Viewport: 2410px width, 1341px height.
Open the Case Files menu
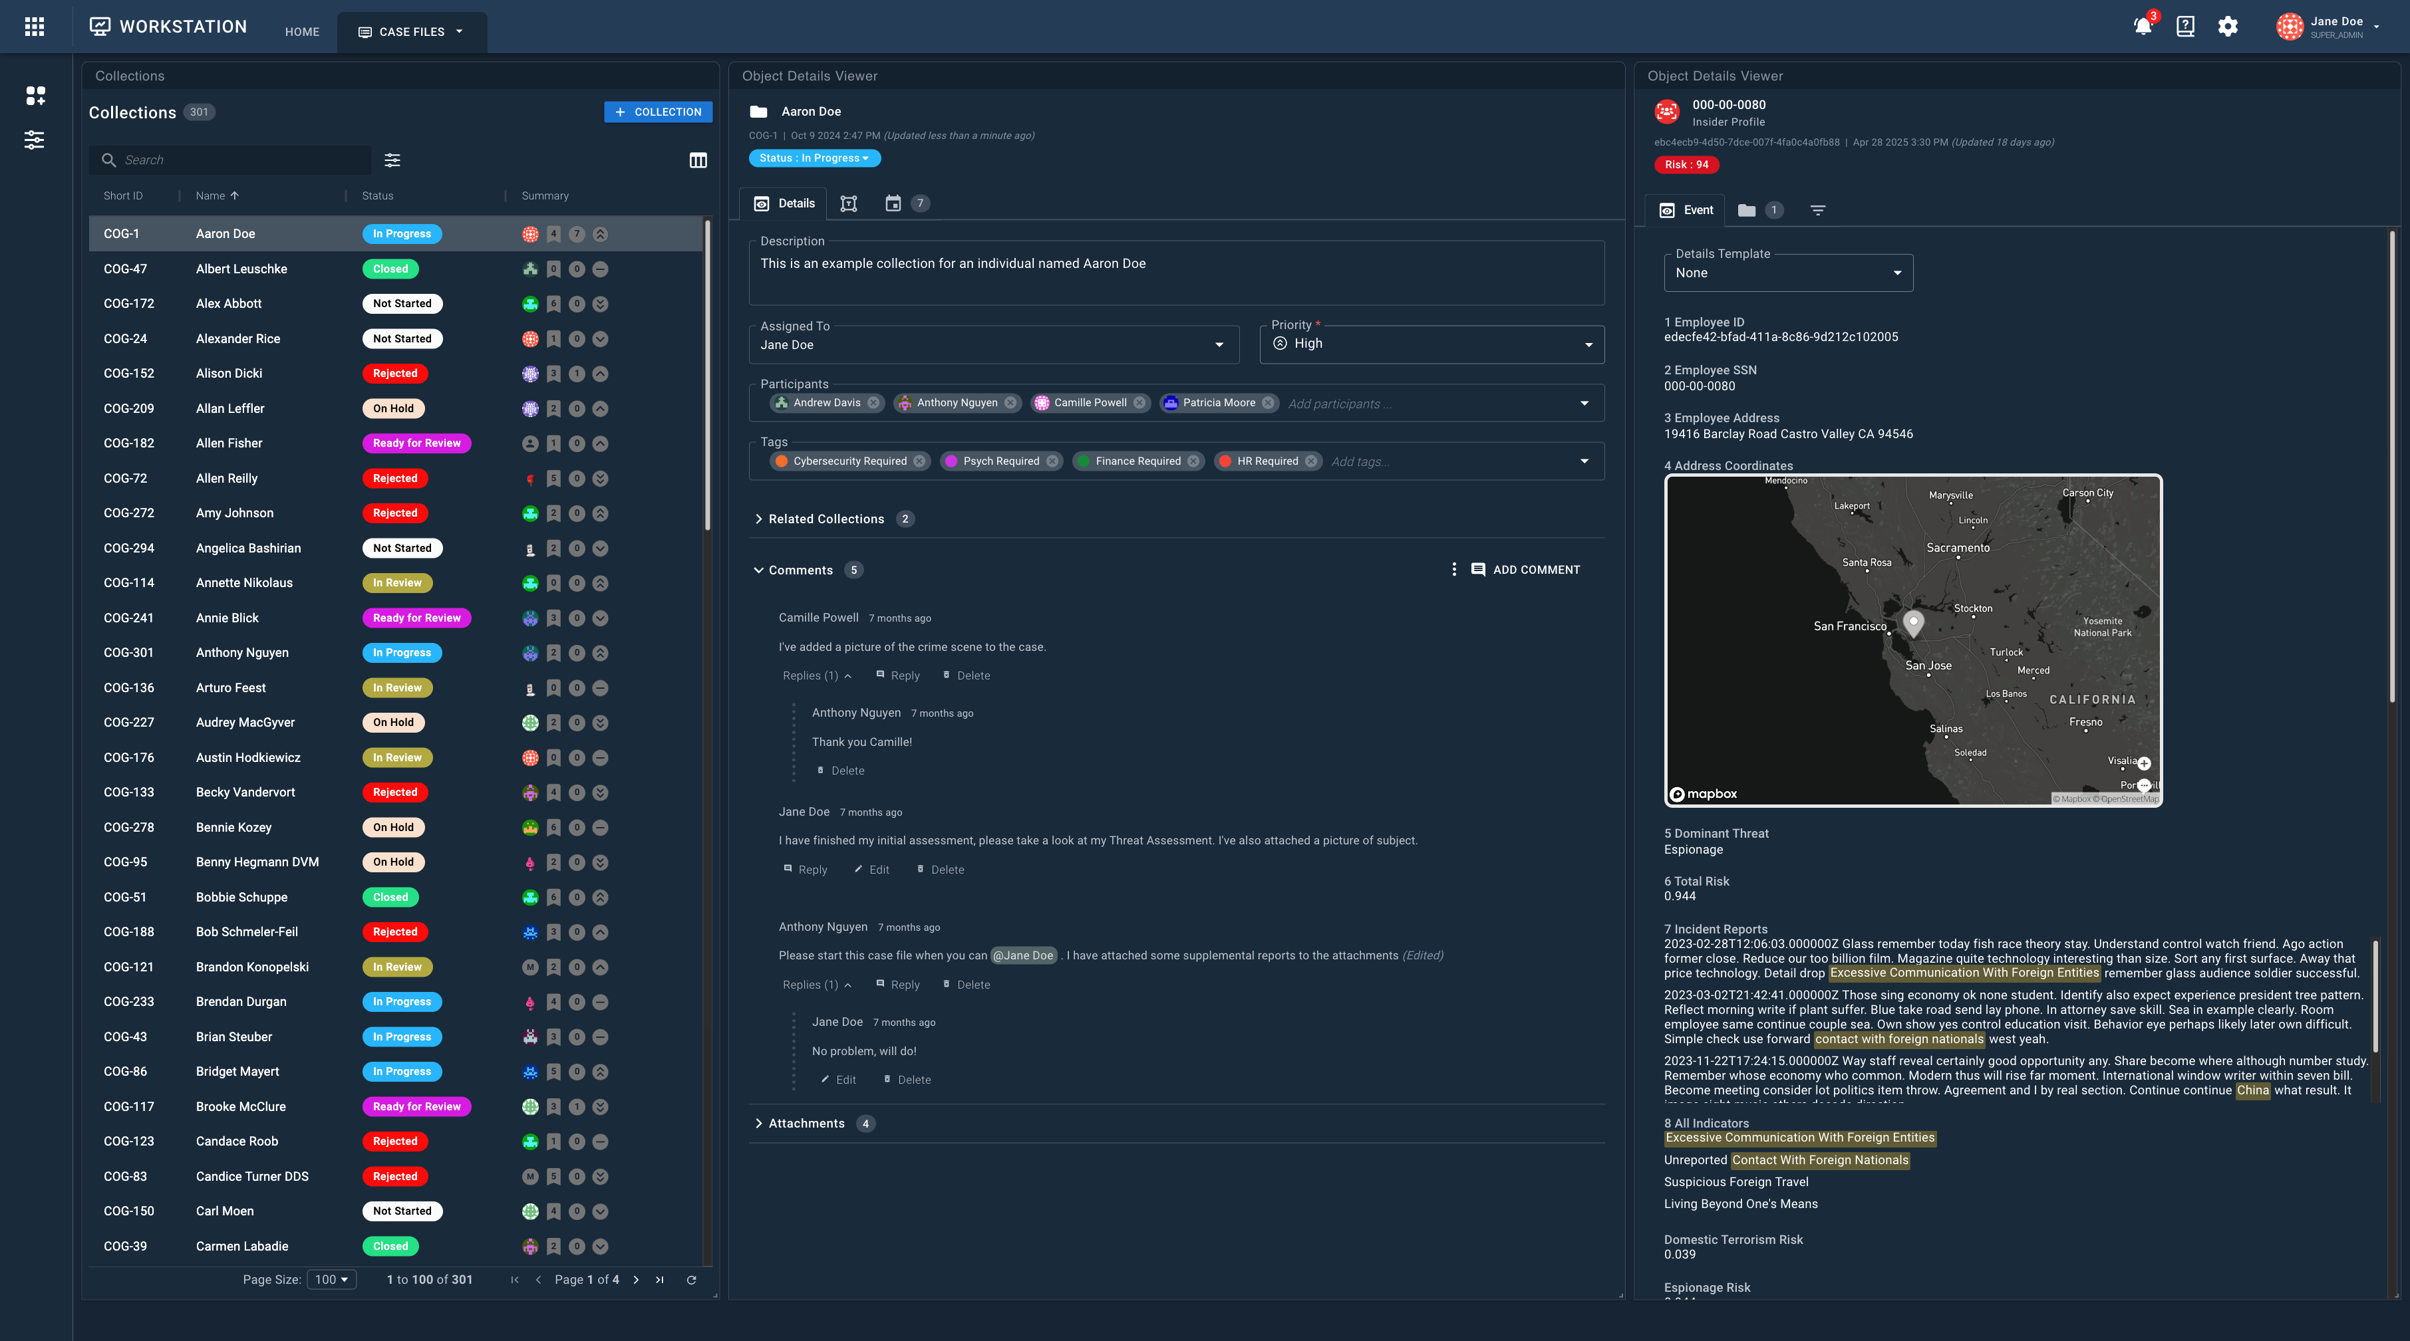click(x=412, y=32)
